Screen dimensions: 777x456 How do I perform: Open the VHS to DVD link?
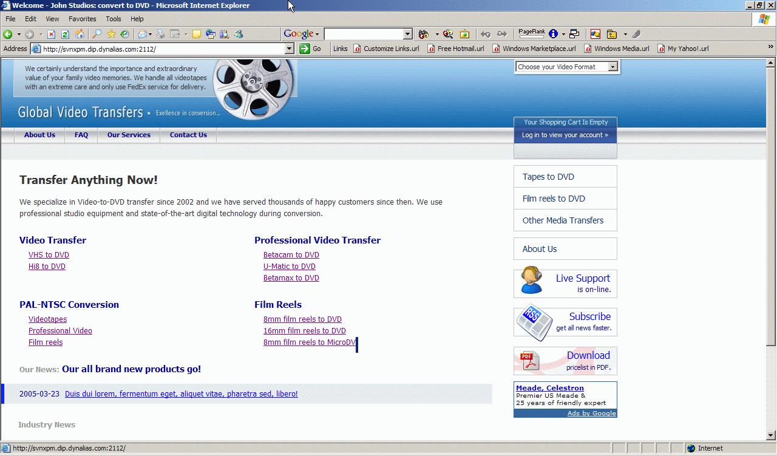49,255
